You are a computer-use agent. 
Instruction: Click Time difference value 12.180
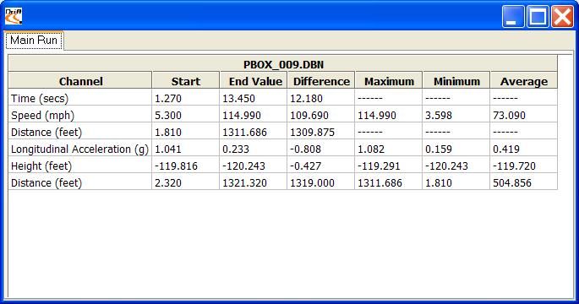pos(306,99)
